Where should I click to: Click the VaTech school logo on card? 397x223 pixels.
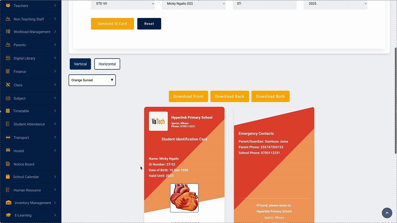(x=158, y=121)
